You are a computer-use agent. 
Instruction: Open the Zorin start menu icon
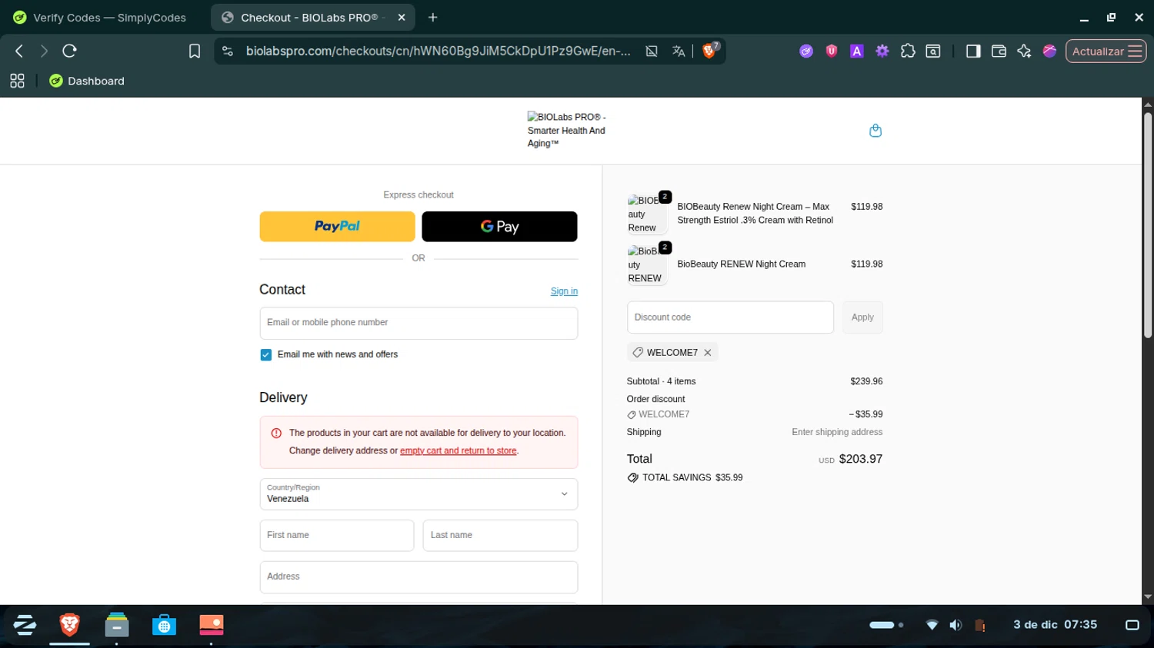click(x=25, y=624)
